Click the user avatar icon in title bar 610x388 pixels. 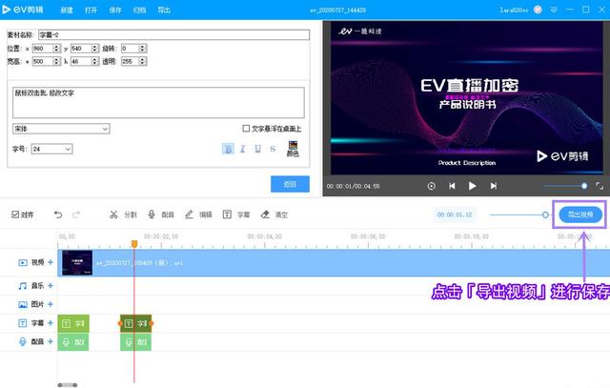538,10
